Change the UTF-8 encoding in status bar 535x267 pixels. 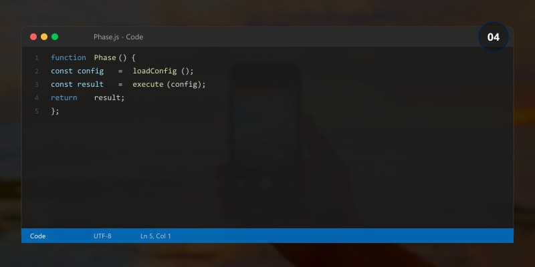click(102, 236)
